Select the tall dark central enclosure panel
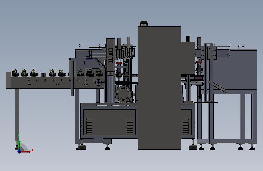Screen dimensions: 263x171 coord(159,88)
